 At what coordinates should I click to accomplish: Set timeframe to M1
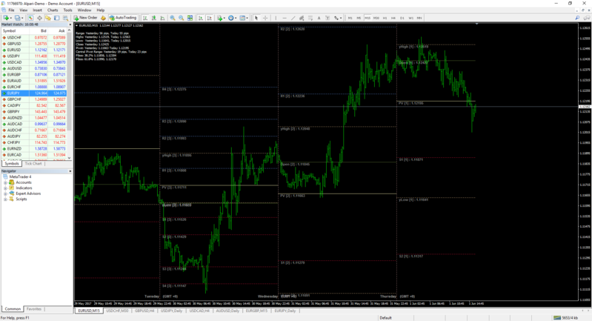[350, 18]
